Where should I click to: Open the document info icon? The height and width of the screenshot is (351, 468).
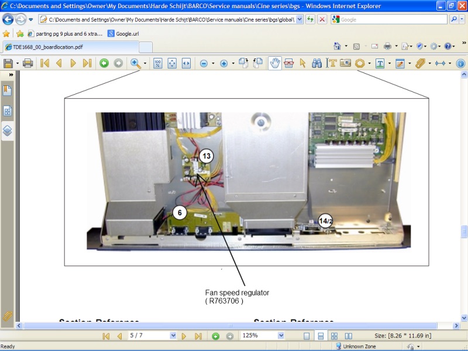[460, 63]
